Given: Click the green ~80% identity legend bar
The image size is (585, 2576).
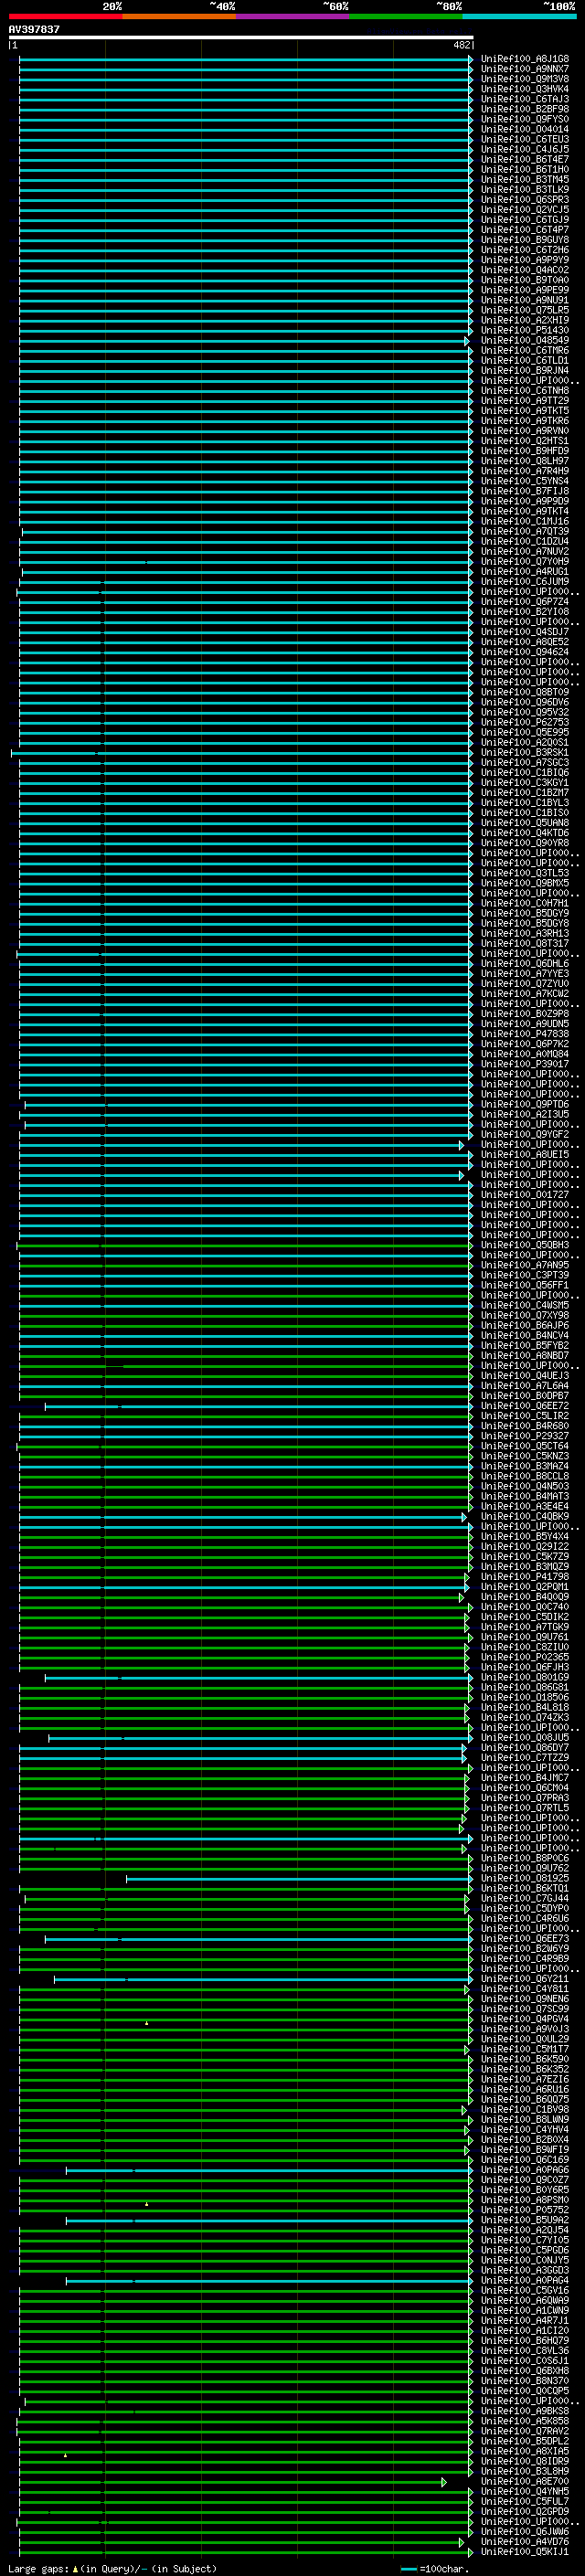Looking at the screenshot, I should point(406,16).
